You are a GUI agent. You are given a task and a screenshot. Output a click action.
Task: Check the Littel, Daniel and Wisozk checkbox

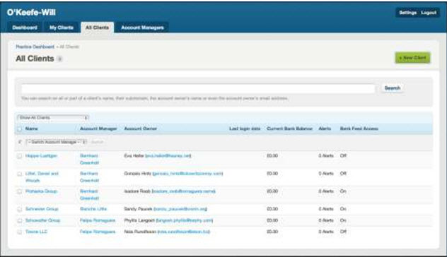pyautogui.click(x=19, y=174)
